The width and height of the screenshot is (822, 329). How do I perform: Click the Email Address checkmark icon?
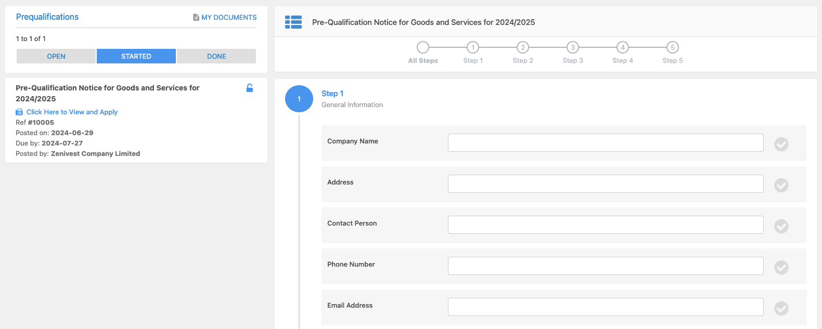click(781, 308)
